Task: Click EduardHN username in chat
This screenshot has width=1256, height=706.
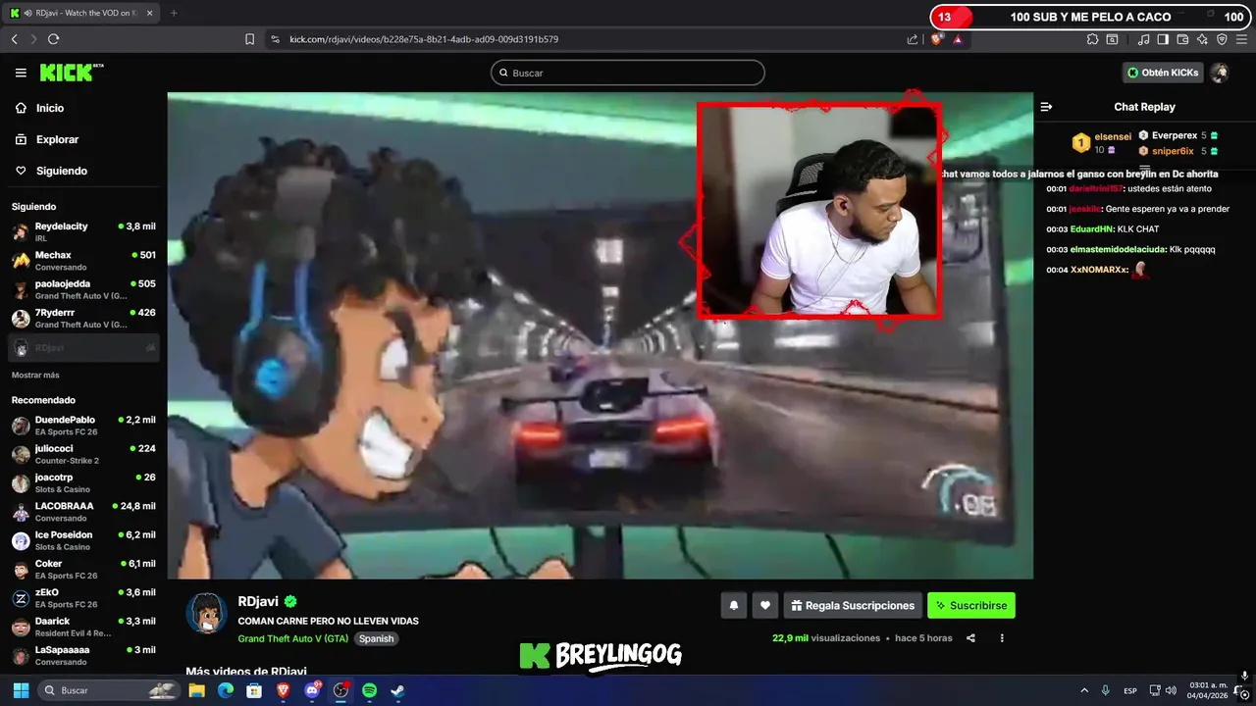Action: [x=1093, y=228]
